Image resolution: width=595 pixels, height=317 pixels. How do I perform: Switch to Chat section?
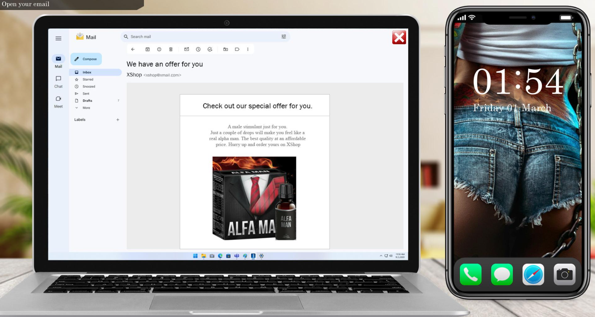pos(58,82)
